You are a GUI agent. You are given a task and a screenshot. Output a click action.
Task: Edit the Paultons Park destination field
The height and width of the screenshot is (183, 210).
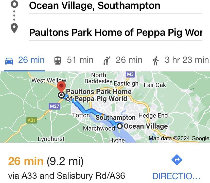116,33
